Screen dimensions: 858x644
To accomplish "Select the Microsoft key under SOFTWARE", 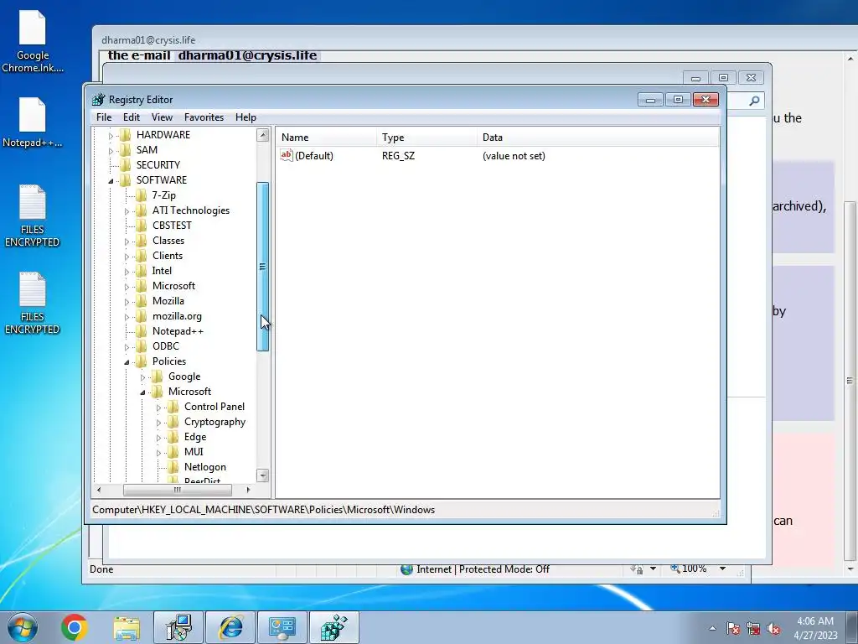I will (173, 286).
